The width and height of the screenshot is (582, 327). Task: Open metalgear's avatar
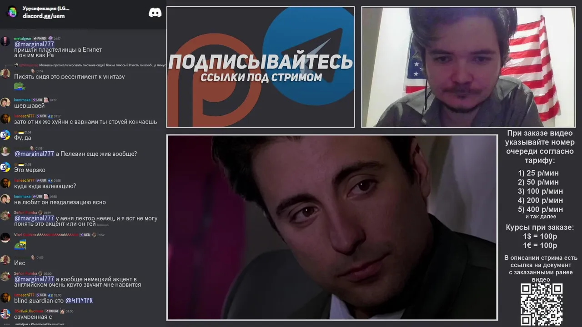pyautogui.click(x=5, y=41)
